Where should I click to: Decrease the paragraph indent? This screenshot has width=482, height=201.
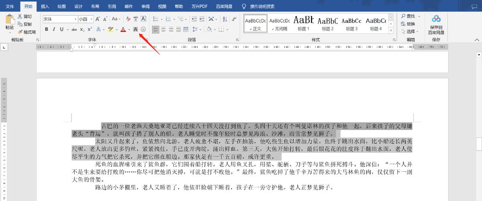click(194, 19)
